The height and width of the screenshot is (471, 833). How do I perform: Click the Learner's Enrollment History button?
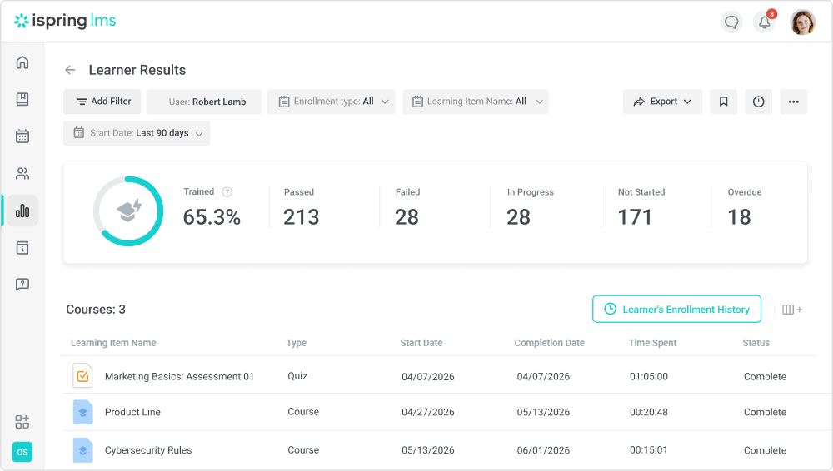pos(676,309)
